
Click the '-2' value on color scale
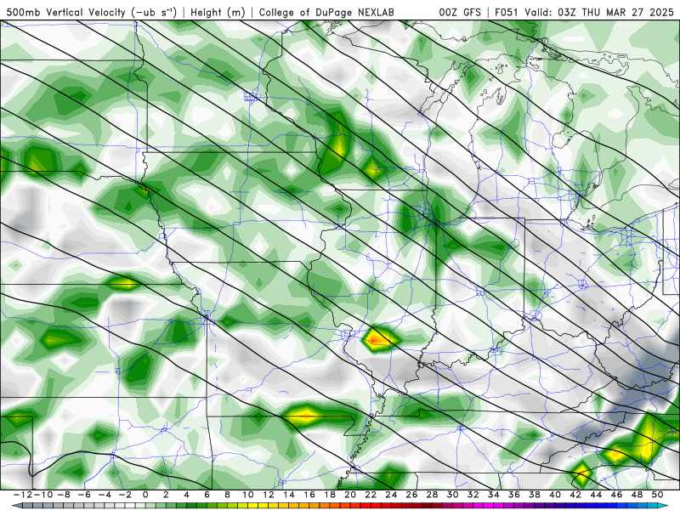124,495
